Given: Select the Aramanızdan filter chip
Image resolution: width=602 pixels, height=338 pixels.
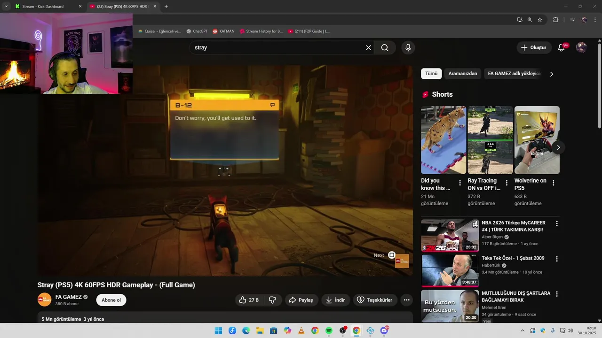Looking at the screenshot, I should pyautogui.click(x=463, y=74).
